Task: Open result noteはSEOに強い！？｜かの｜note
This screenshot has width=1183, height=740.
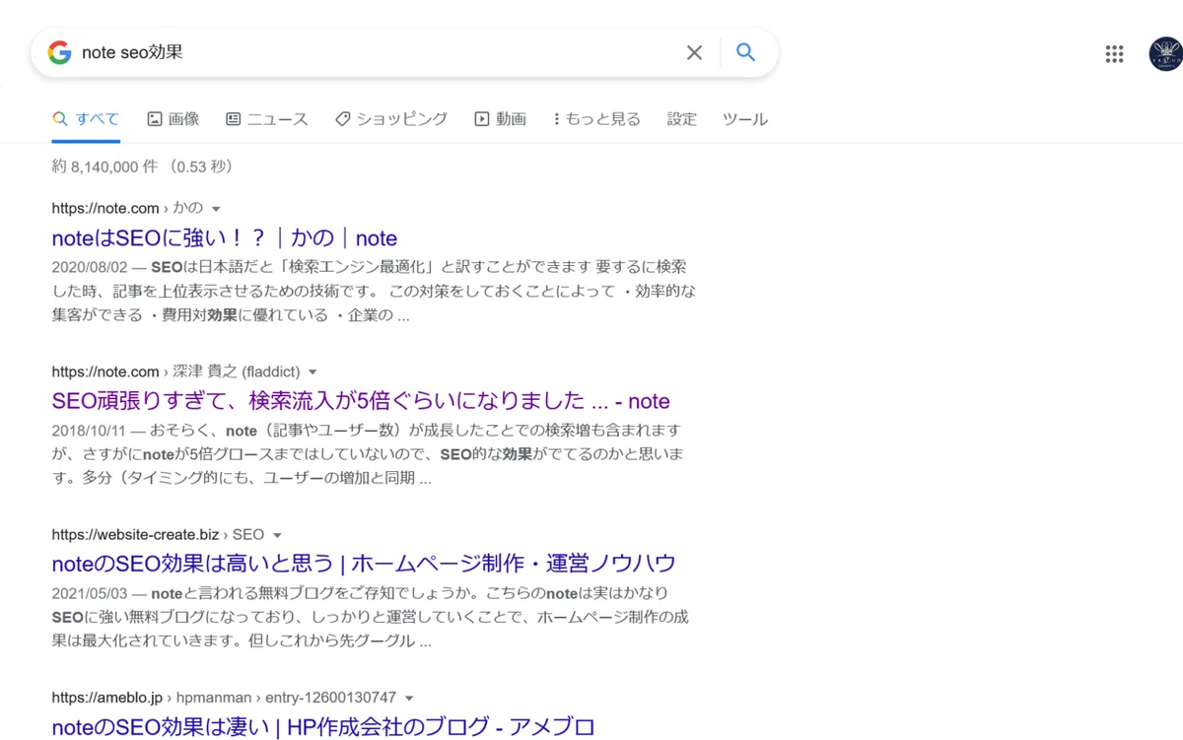Action: click(225, 237)
